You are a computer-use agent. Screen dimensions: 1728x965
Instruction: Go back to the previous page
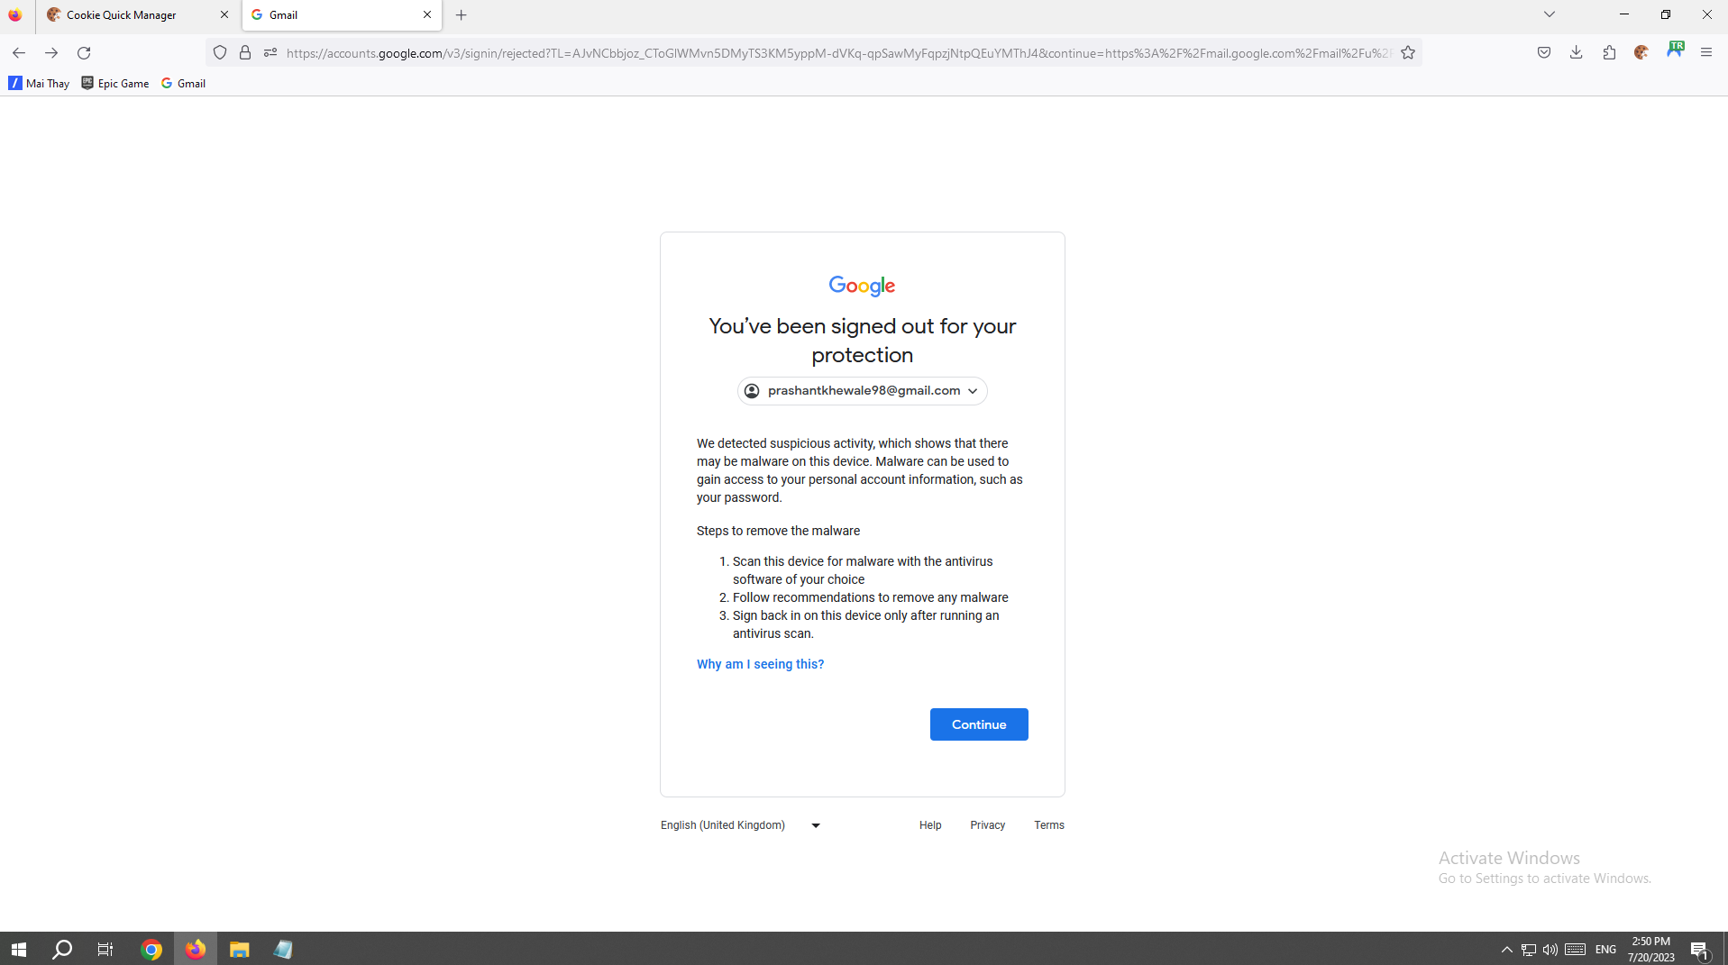click(x=19, y=53)
